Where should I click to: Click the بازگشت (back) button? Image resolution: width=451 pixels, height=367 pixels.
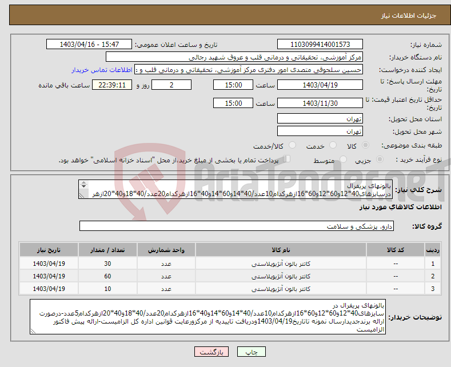pyautogui.click(x=211, y=352)
